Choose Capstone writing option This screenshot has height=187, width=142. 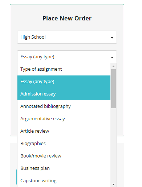[64, 181]
